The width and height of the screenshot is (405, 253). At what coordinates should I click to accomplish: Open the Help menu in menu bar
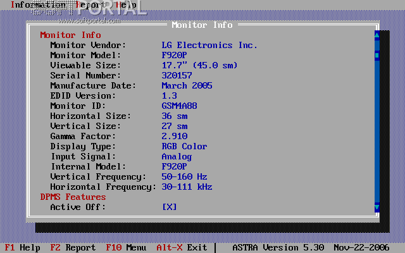coord(126,4)
